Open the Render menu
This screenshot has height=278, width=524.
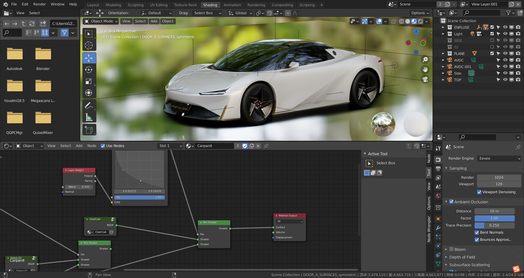point(39,4)
